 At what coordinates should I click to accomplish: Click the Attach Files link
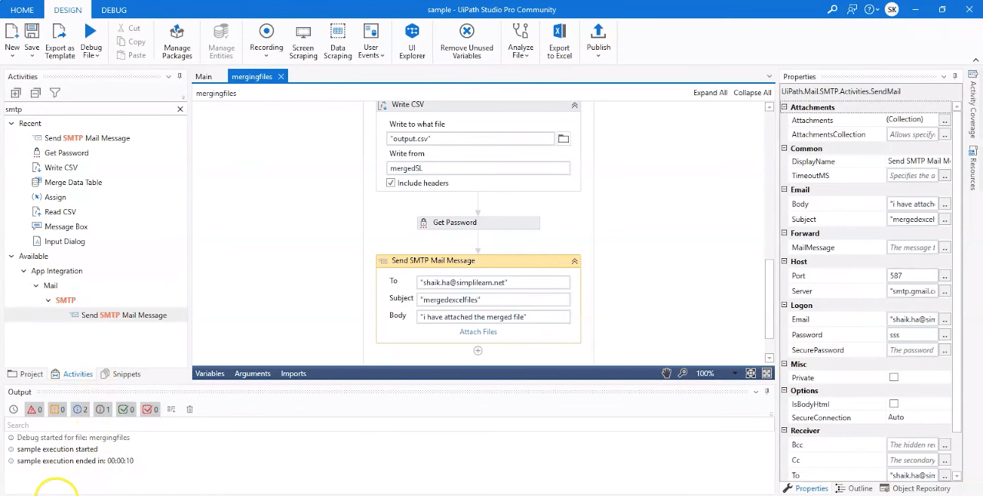pos(478,331)
